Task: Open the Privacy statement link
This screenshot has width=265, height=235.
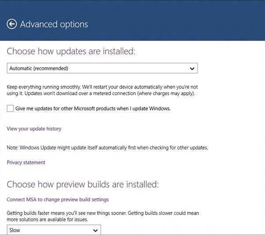Action: coord(26,163)
